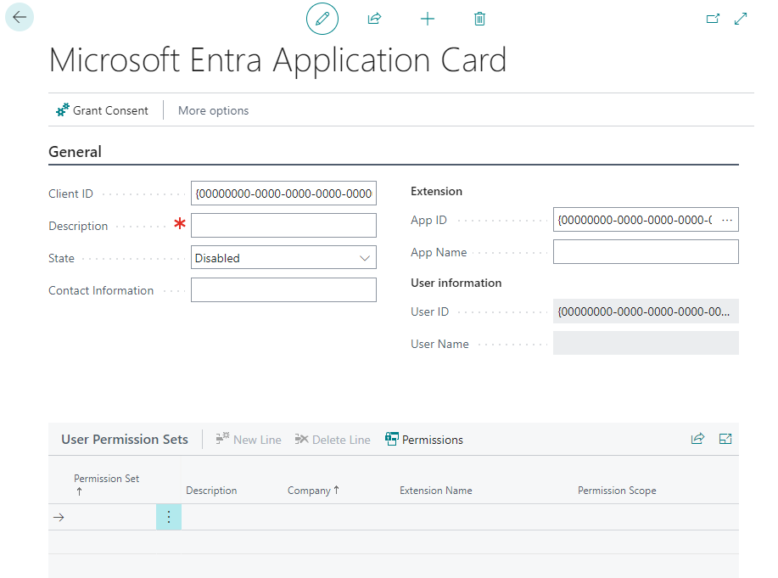
Task: Click the share icon in top toolbar
Action: (374, 19)
